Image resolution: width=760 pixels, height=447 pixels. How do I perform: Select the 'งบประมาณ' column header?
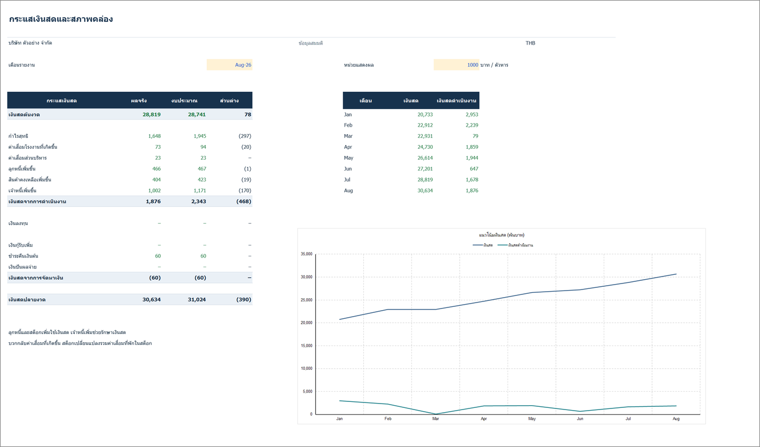pos(184,100)
